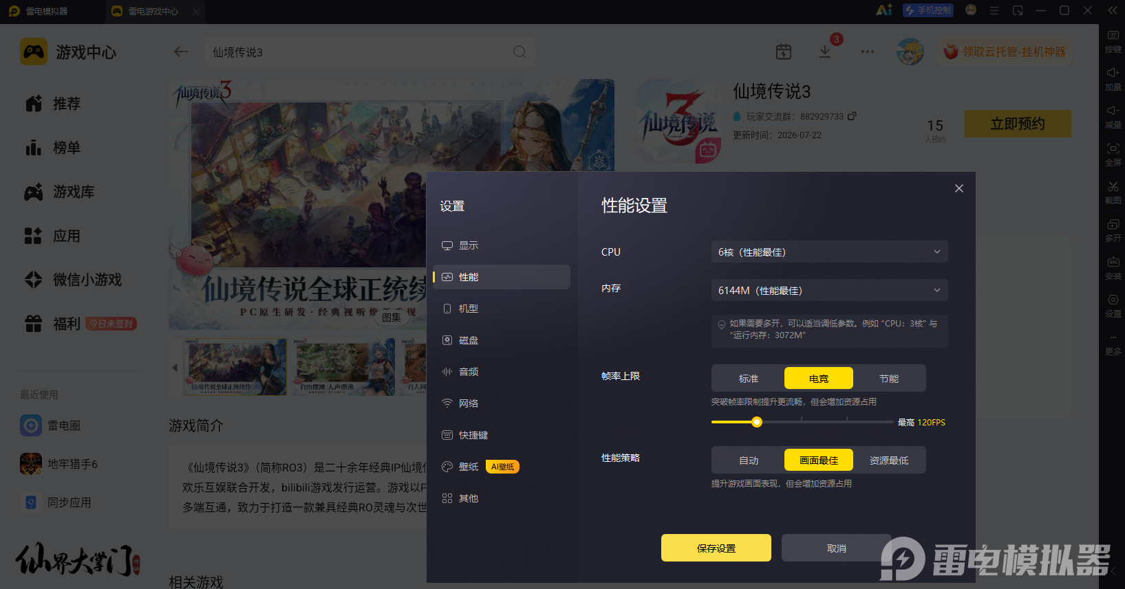Click 保存设置 to save settings

click(x=716, y=548)
